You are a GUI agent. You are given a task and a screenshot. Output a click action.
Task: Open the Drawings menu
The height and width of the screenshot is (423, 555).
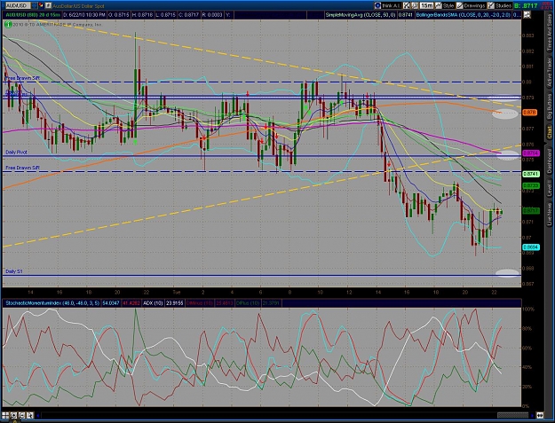[x=474, y=5]
